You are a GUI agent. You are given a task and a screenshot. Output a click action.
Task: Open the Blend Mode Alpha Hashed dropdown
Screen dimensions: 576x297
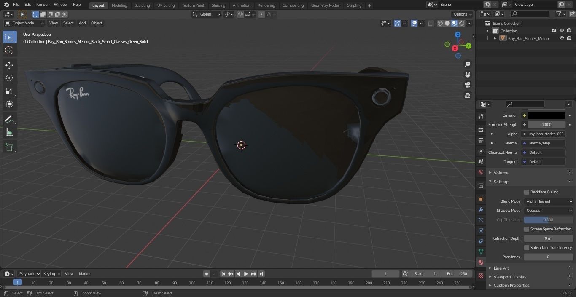coord(549,201)
